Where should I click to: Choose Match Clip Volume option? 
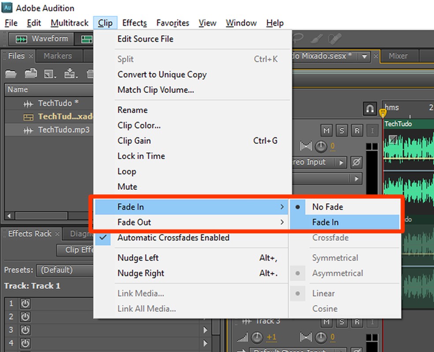(x=193, y=90)
